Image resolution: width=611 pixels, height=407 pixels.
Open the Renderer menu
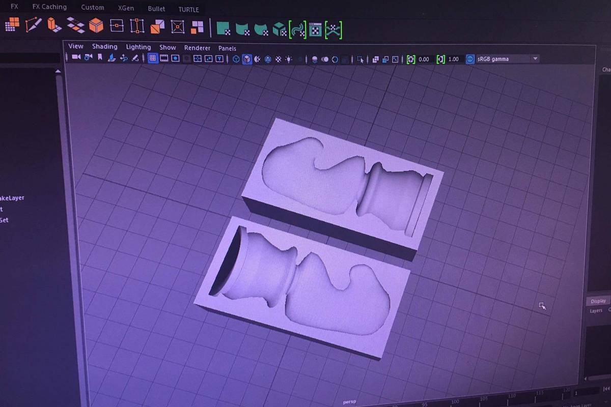197,48
